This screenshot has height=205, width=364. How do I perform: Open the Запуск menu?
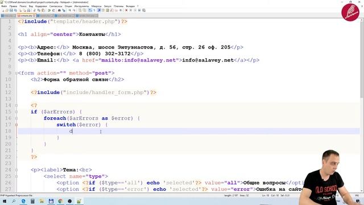click(x=107, y=6)
